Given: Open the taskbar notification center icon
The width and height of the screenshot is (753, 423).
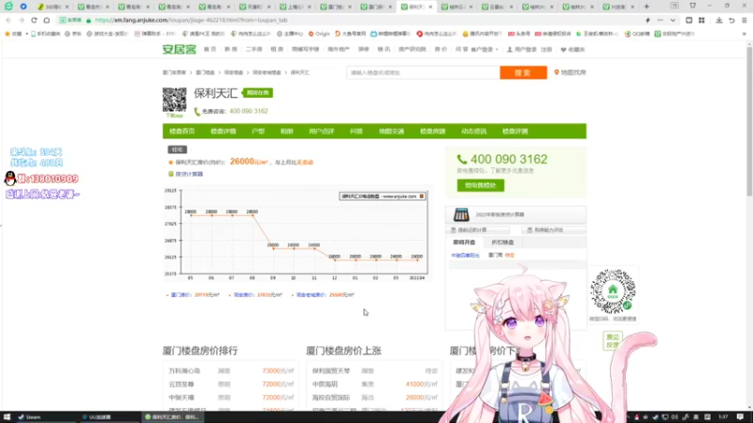Looking at the screenshot, I should tap(740, 416).
